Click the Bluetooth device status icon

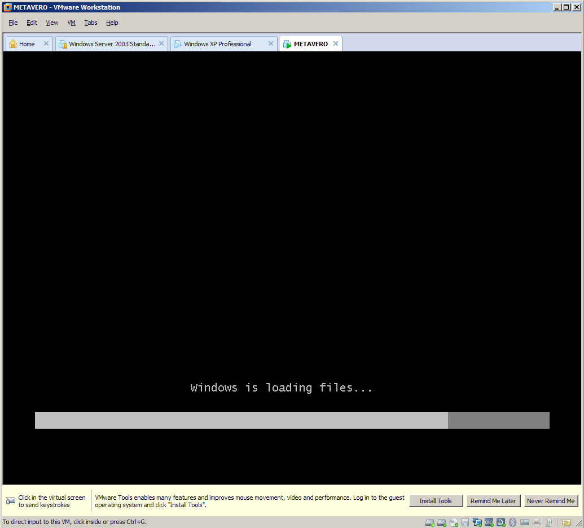pyautogui.click(x=512, y=522)
